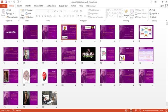Select the Format Painter tool
This screenshot has height=112, width=168.
click(12, 17)
